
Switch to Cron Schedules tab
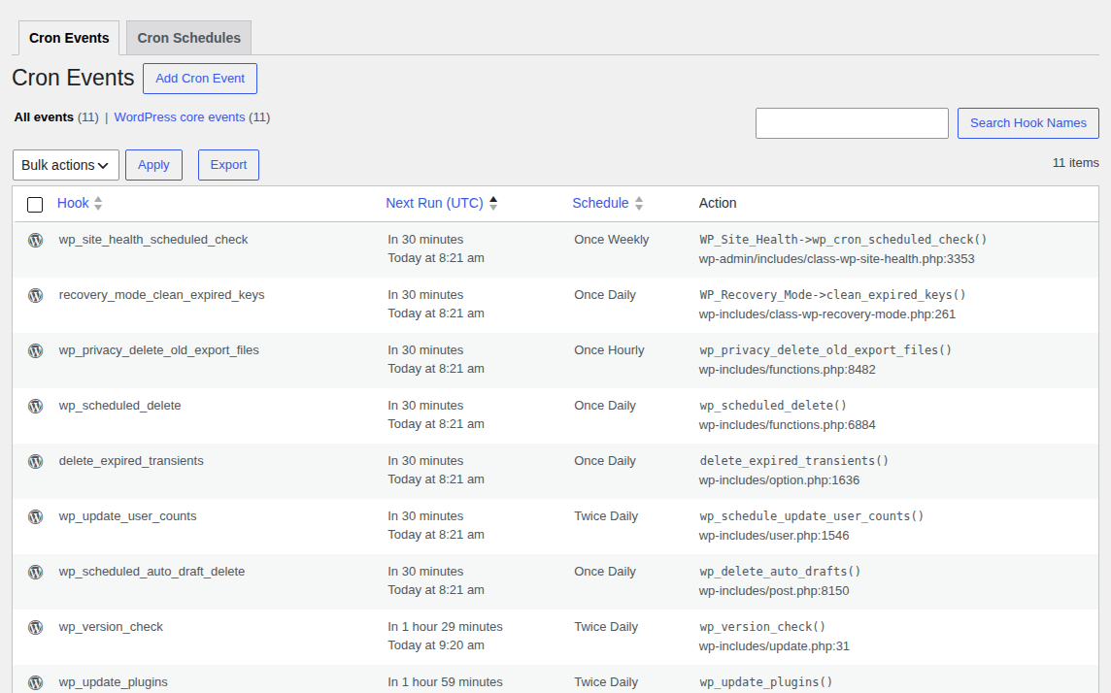pos(188,38)
